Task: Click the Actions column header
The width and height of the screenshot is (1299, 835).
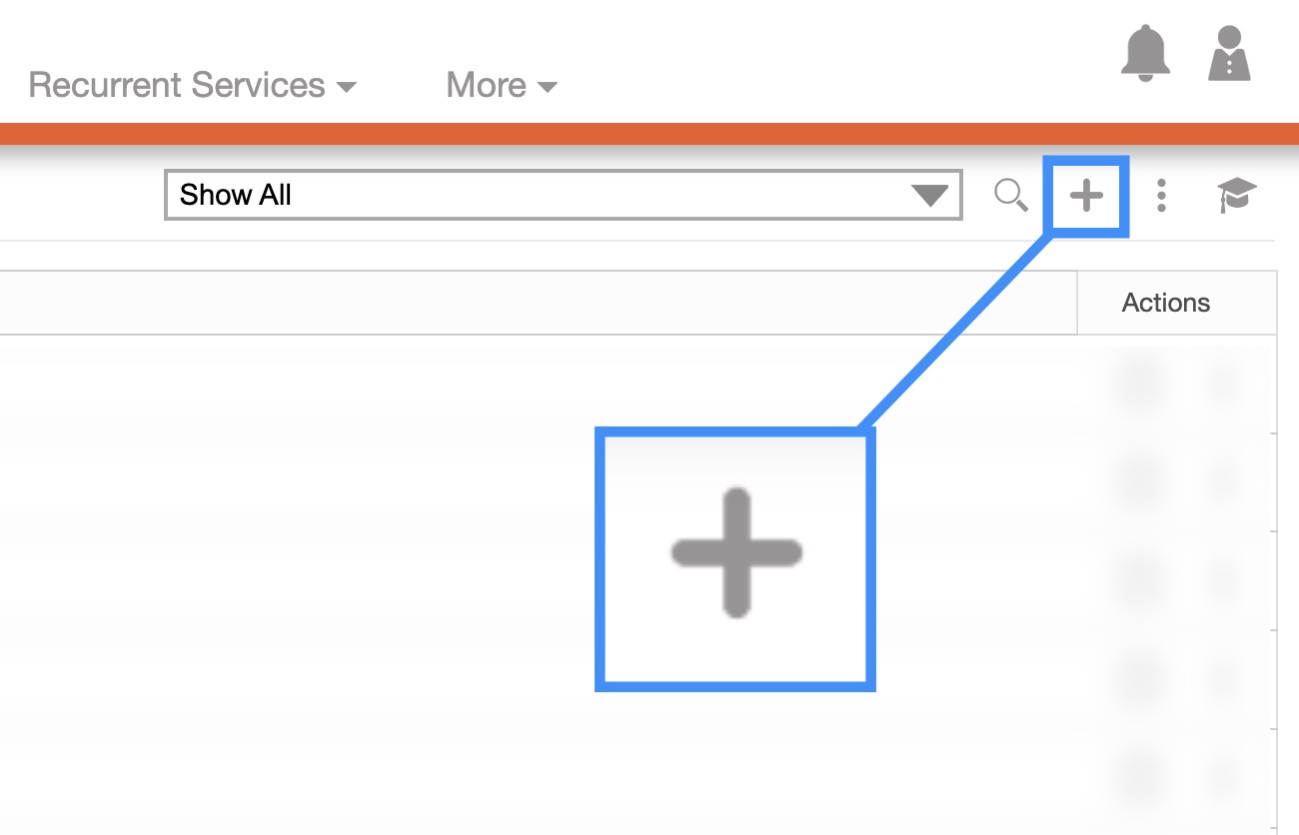Action: pos(1165,303)
